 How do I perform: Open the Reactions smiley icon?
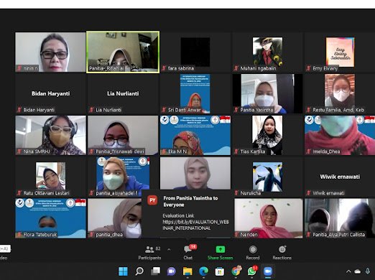[282, 249]
